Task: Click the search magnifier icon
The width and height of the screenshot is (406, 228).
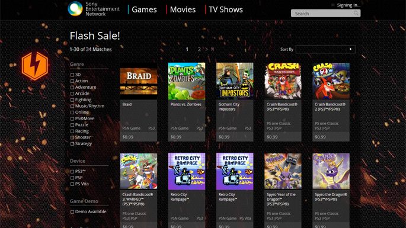Action: click(x=356, y=13)
